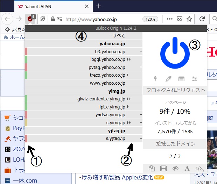
Task: Open the よく見る bookmarks toolbar item
Action: (x=15, y=29)
